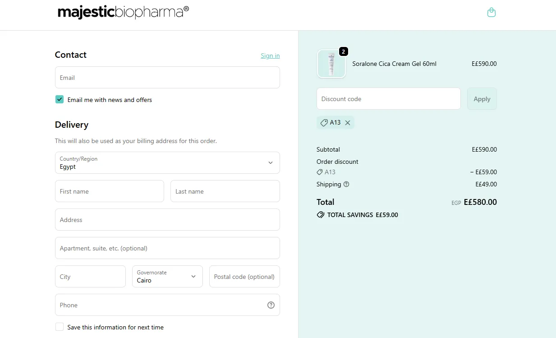
Task: Focus the Phone input field
Action: pyautogui.click(x=167, y=305)
